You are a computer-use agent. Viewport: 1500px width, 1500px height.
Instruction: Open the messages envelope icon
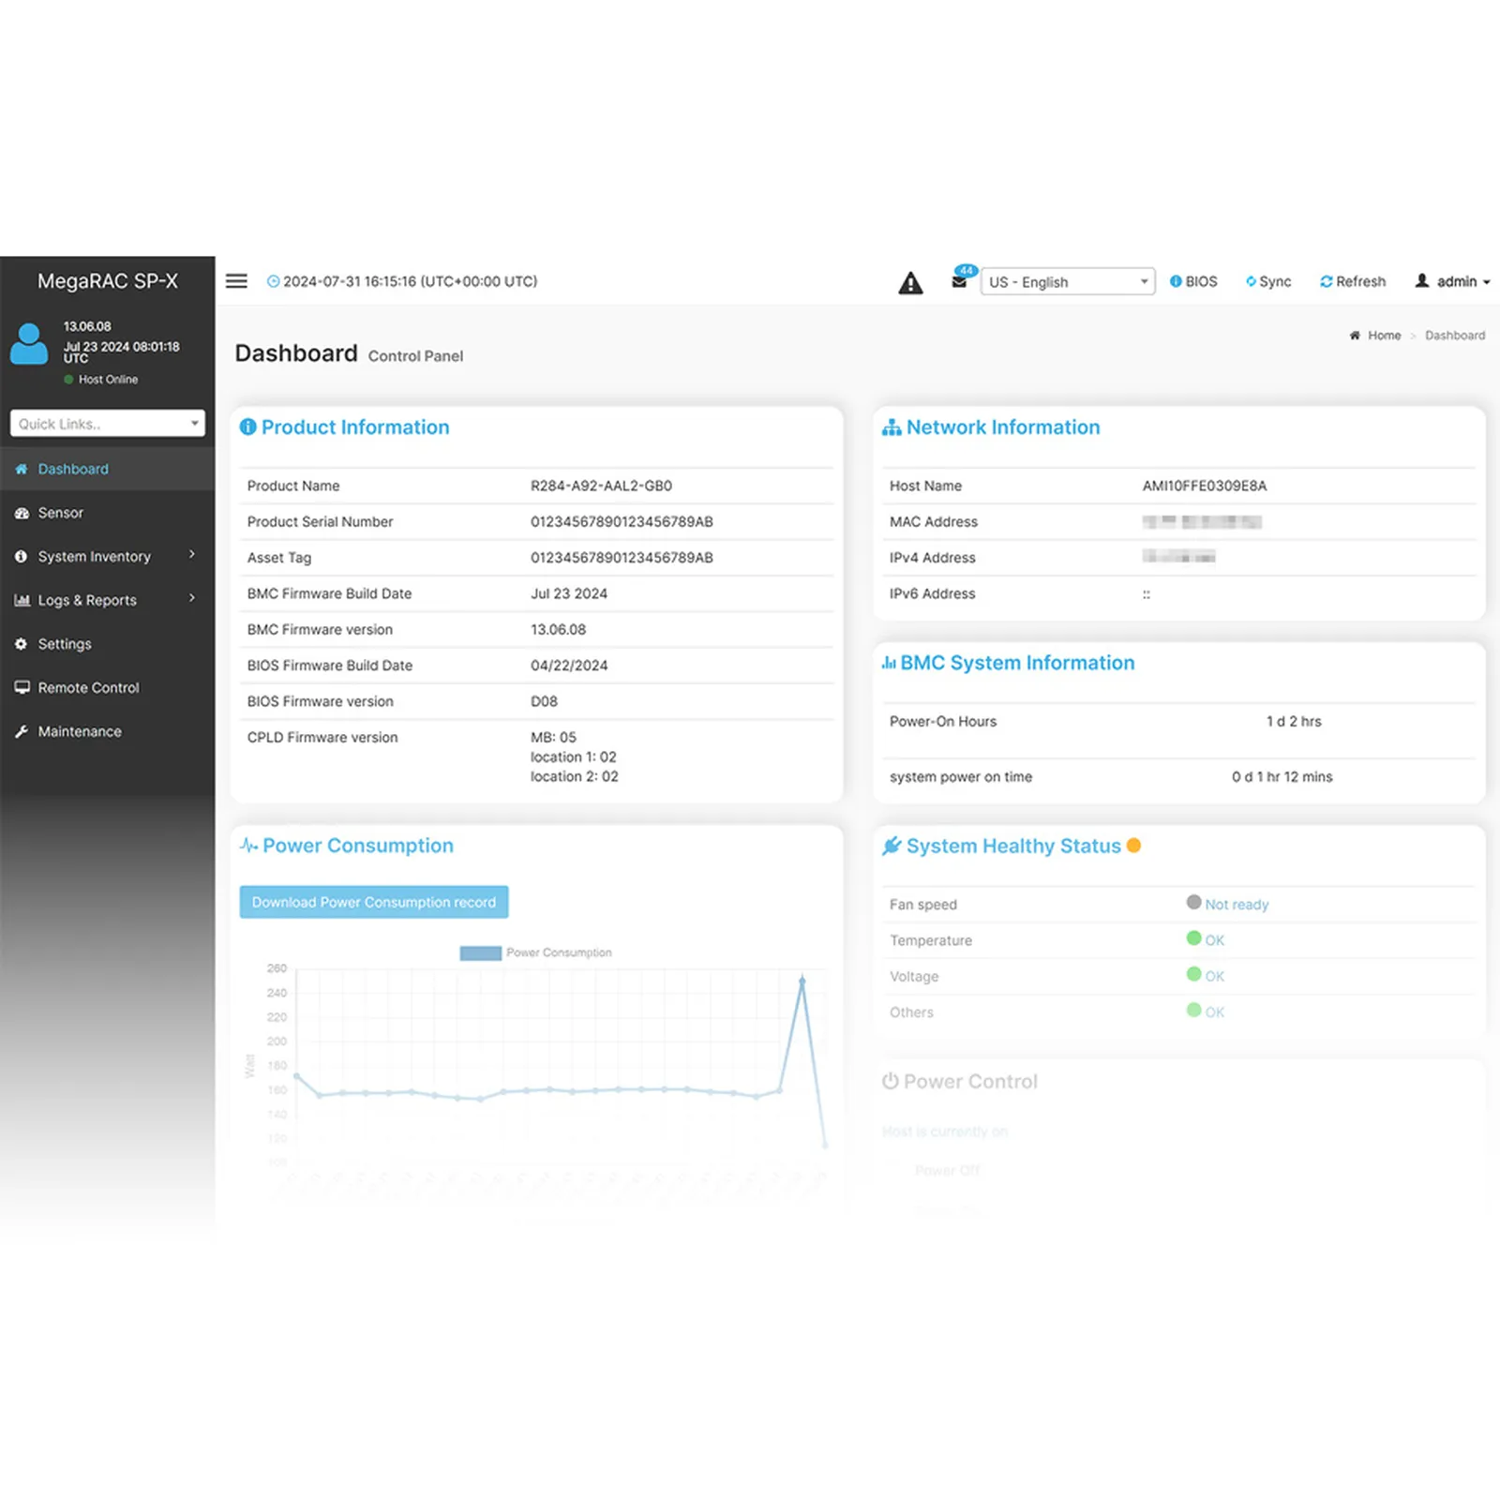[959, 281]
